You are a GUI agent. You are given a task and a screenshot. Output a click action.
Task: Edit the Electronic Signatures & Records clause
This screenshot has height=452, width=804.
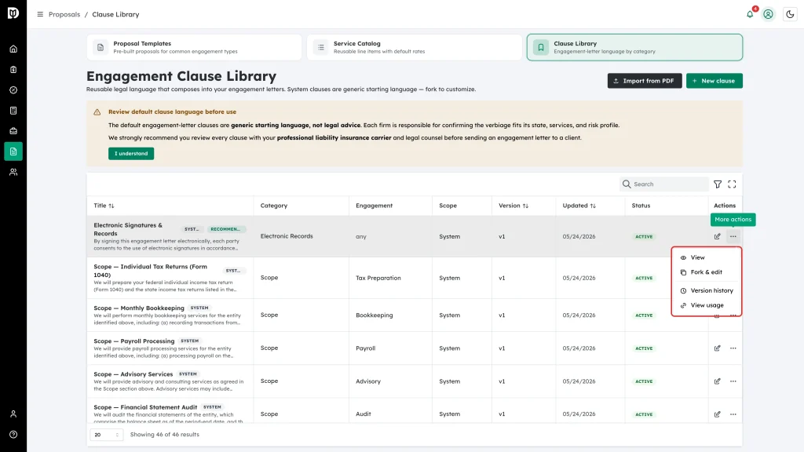[718, 236]
